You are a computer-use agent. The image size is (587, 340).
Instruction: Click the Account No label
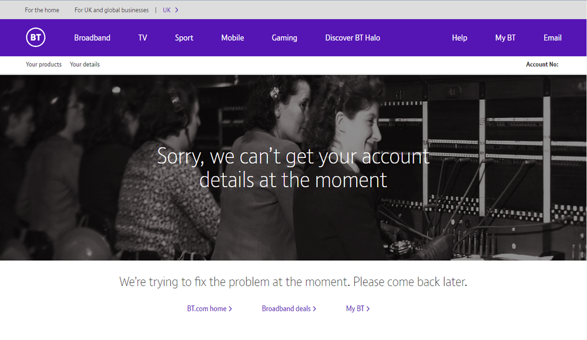point(542,65)
